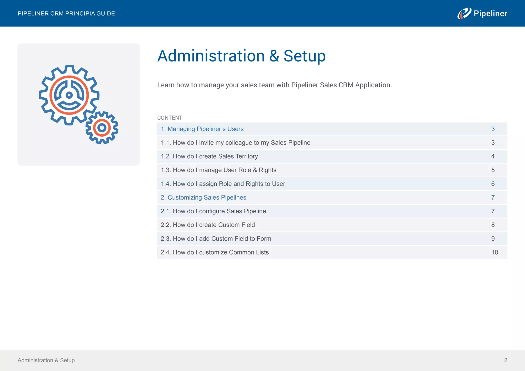Click the large blue gear icon
Image resolution: width=525 pixels, height=371 pixels.
click(x=69, y=95)
